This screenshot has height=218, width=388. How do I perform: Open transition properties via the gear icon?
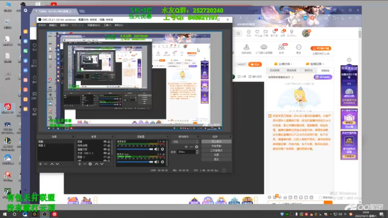click(x=196, y=147)
